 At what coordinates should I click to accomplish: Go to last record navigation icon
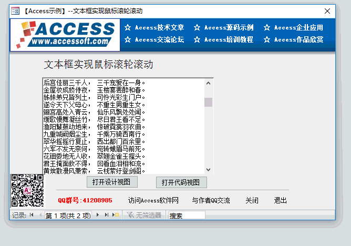[x=107, y=215]
